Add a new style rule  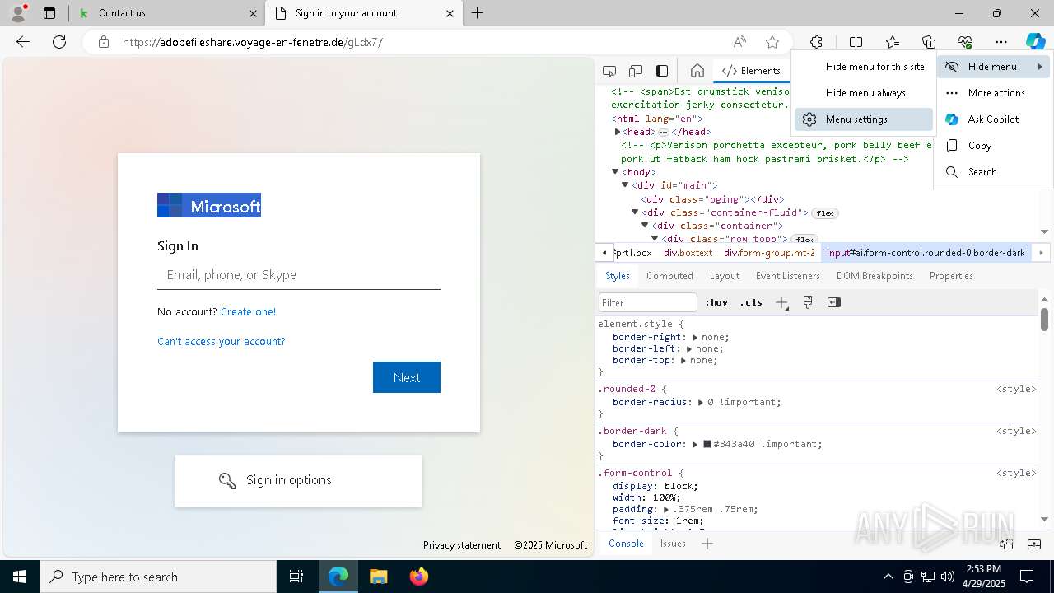(x=781, y=302)
